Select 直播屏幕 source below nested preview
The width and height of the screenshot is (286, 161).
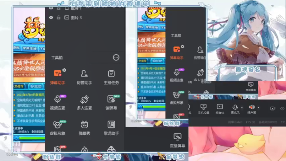(177, 140)
